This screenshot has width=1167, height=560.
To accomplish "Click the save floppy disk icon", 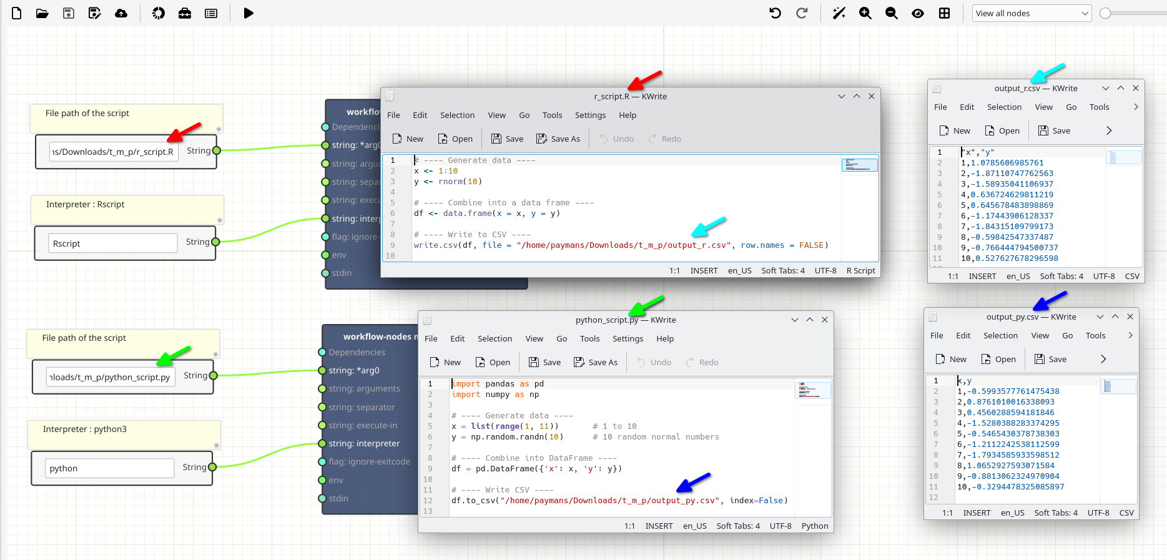I will point(69,13).
